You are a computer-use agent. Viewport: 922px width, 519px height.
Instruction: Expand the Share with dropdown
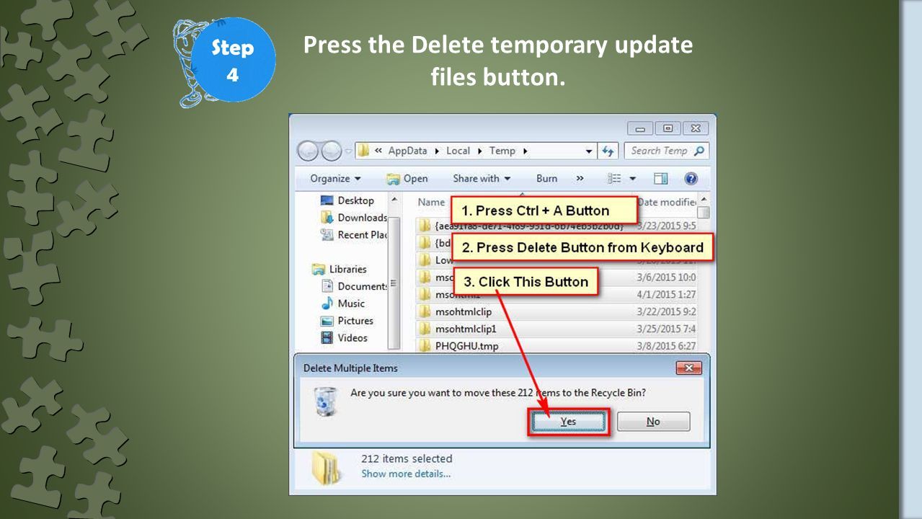pyautogui.click(x=482, y=179)
